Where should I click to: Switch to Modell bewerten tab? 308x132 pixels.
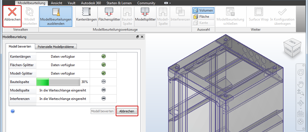click(20, 46)
